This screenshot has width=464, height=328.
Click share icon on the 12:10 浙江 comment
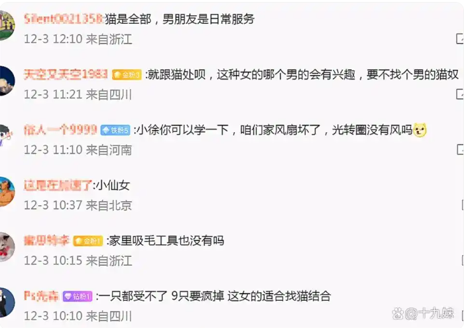(x=460, y=39)
